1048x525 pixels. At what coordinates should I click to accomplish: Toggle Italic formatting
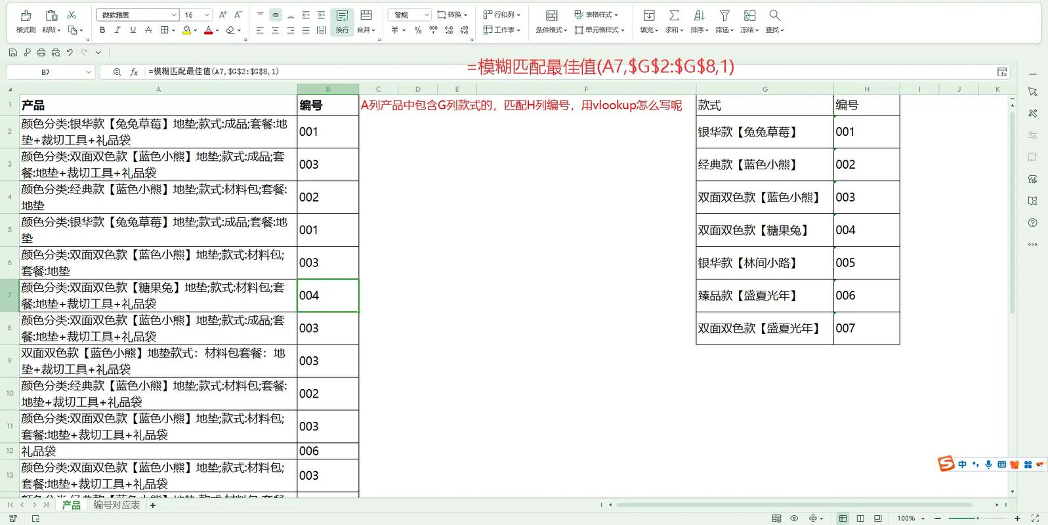point(117,30)
